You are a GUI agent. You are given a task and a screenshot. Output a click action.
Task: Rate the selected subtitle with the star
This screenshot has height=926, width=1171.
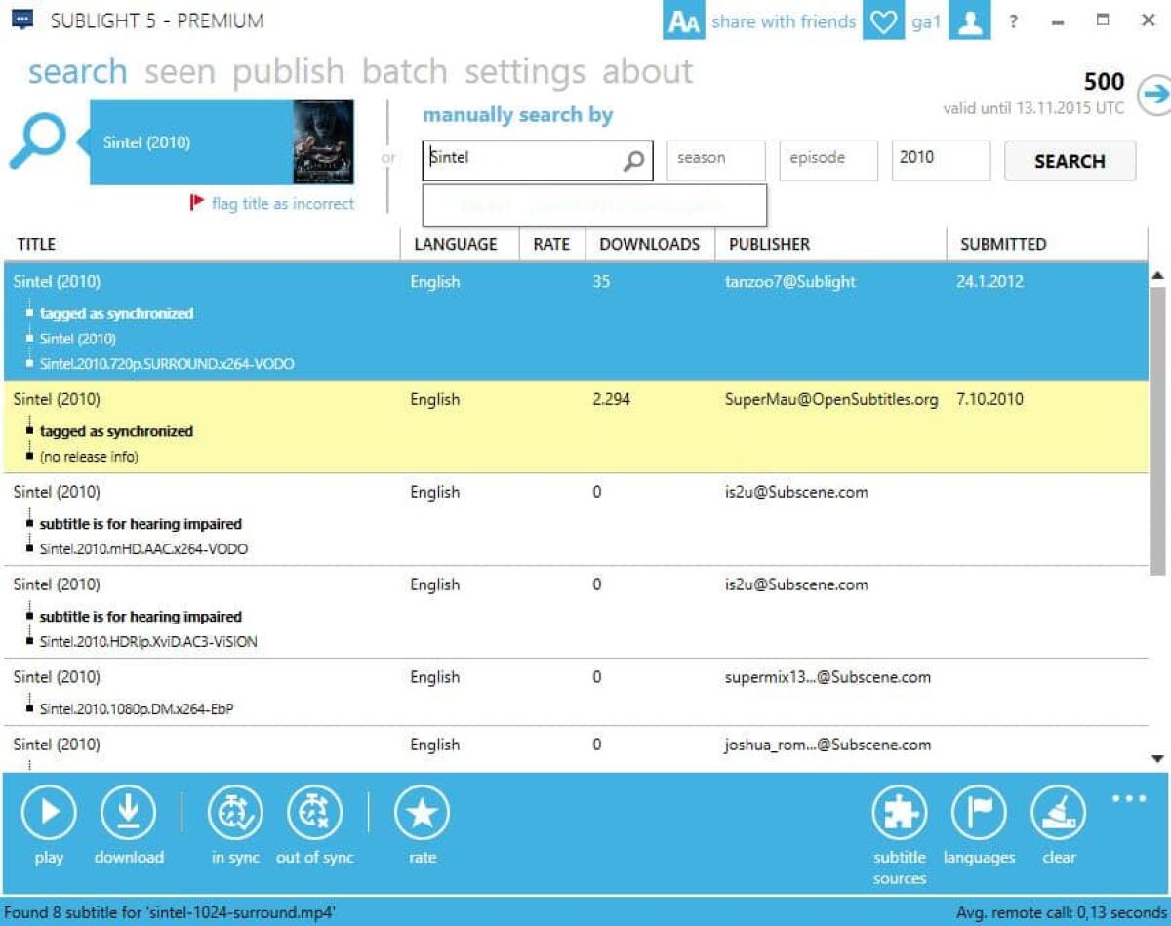[x=423, y=811]
